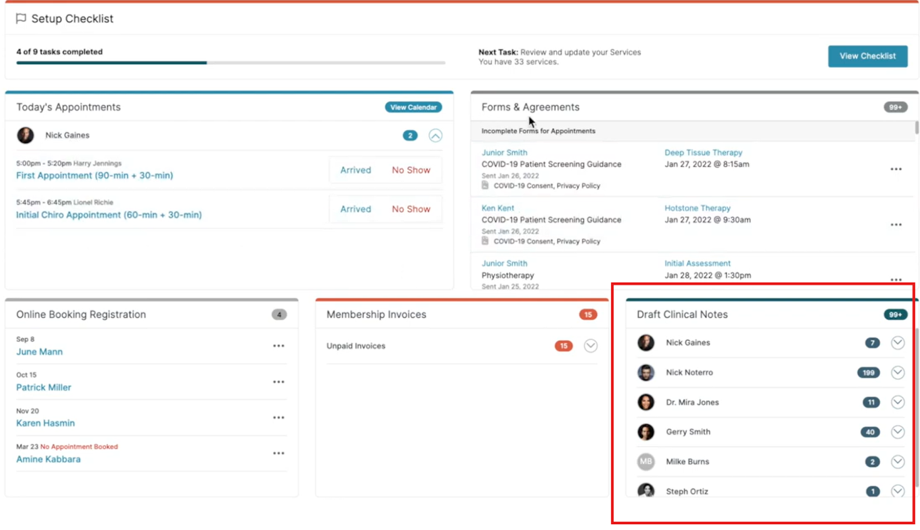Open Hotstone Therapy appointment link
920x530 pixels.
pyautogui.click(x=697, y=208)
